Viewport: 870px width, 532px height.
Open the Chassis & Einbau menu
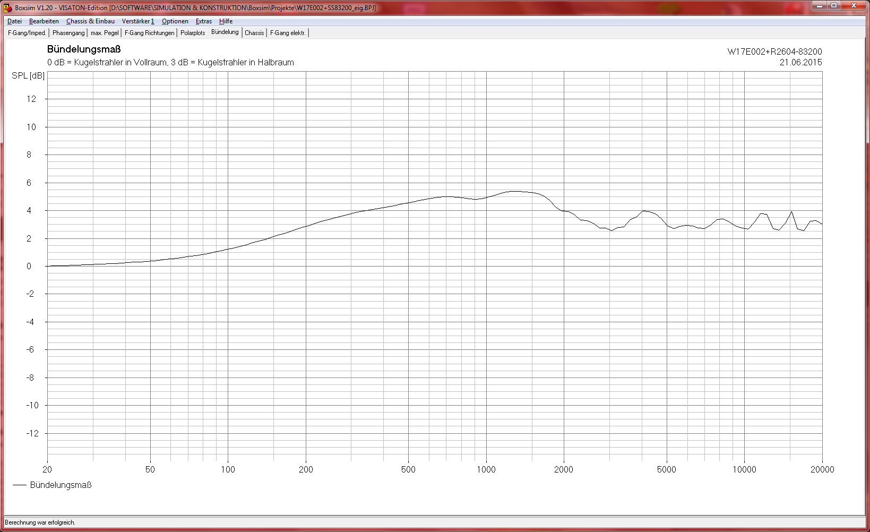pyautogui.click(x=90, y=21)
